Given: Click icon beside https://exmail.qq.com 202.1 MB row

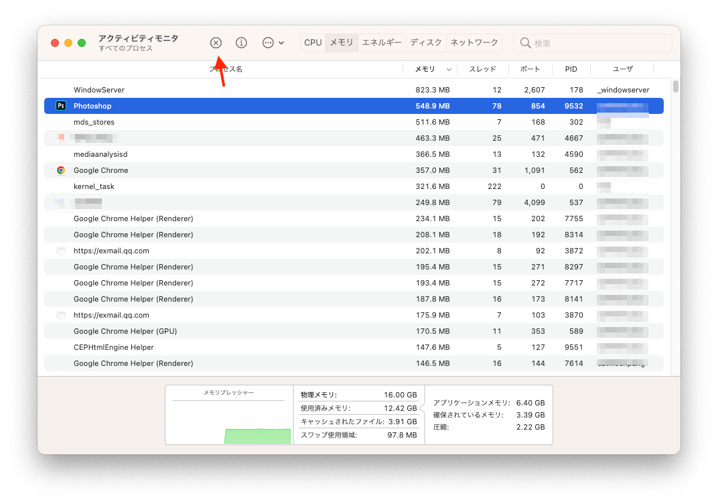Looking at the screenshot, I should coord(60,251).
